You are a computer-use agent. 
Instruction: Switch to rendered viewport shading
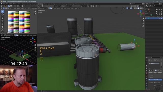click(142, 8)
